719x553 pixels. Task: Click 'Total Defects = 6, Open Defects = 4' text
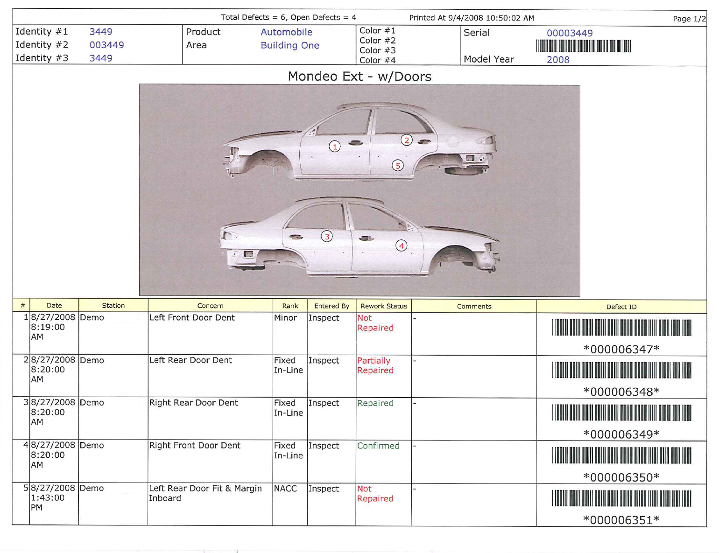(288, 17)
